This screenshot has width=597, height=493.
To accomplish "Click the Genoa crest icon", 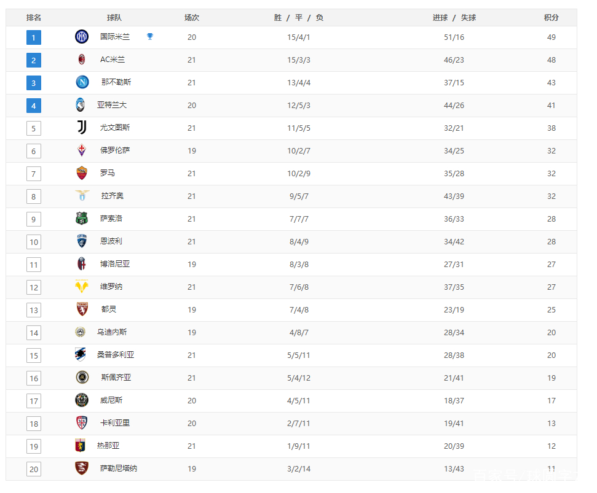I will [x=80, y=445].
